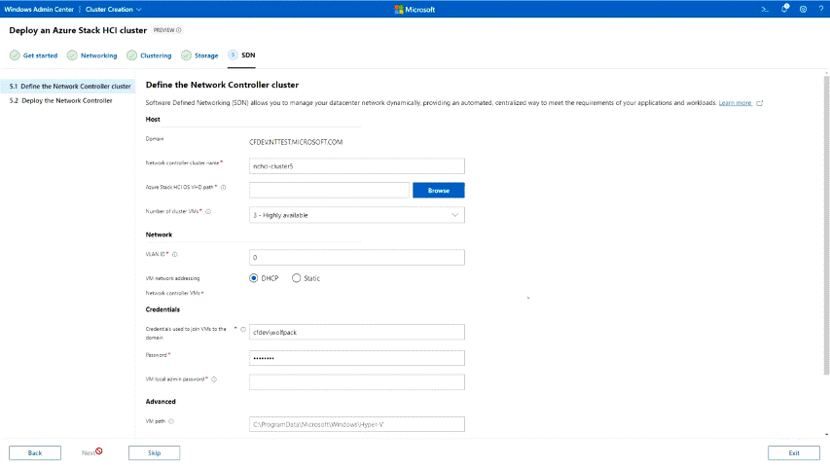The image size is (830, 467).
Task: Go to the Clustering step
Action: coord(156,55)
